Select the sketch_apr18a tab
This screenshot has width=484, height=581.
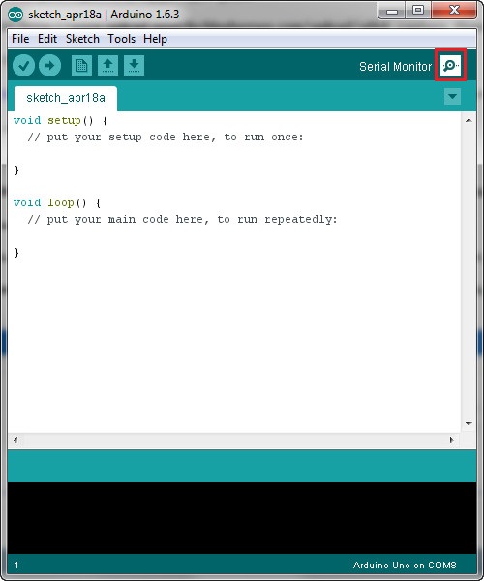pos(66,98)
